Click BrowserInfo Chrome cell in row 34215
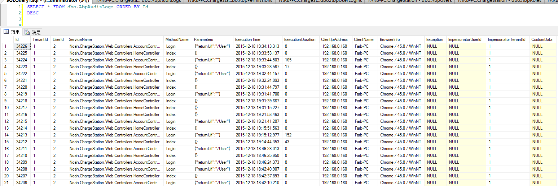558x186 pixels. [x=401, y=121]
